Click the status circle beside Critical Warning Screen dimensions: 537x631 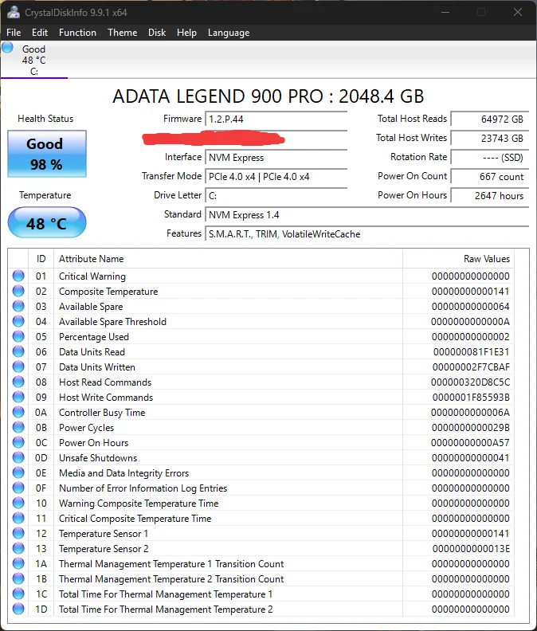(x=18, y=276)
